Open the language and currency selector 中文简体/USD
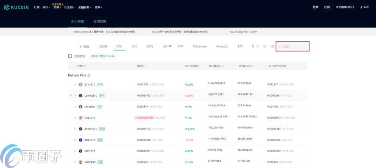The image size is (376, 168). coord(345,7)
